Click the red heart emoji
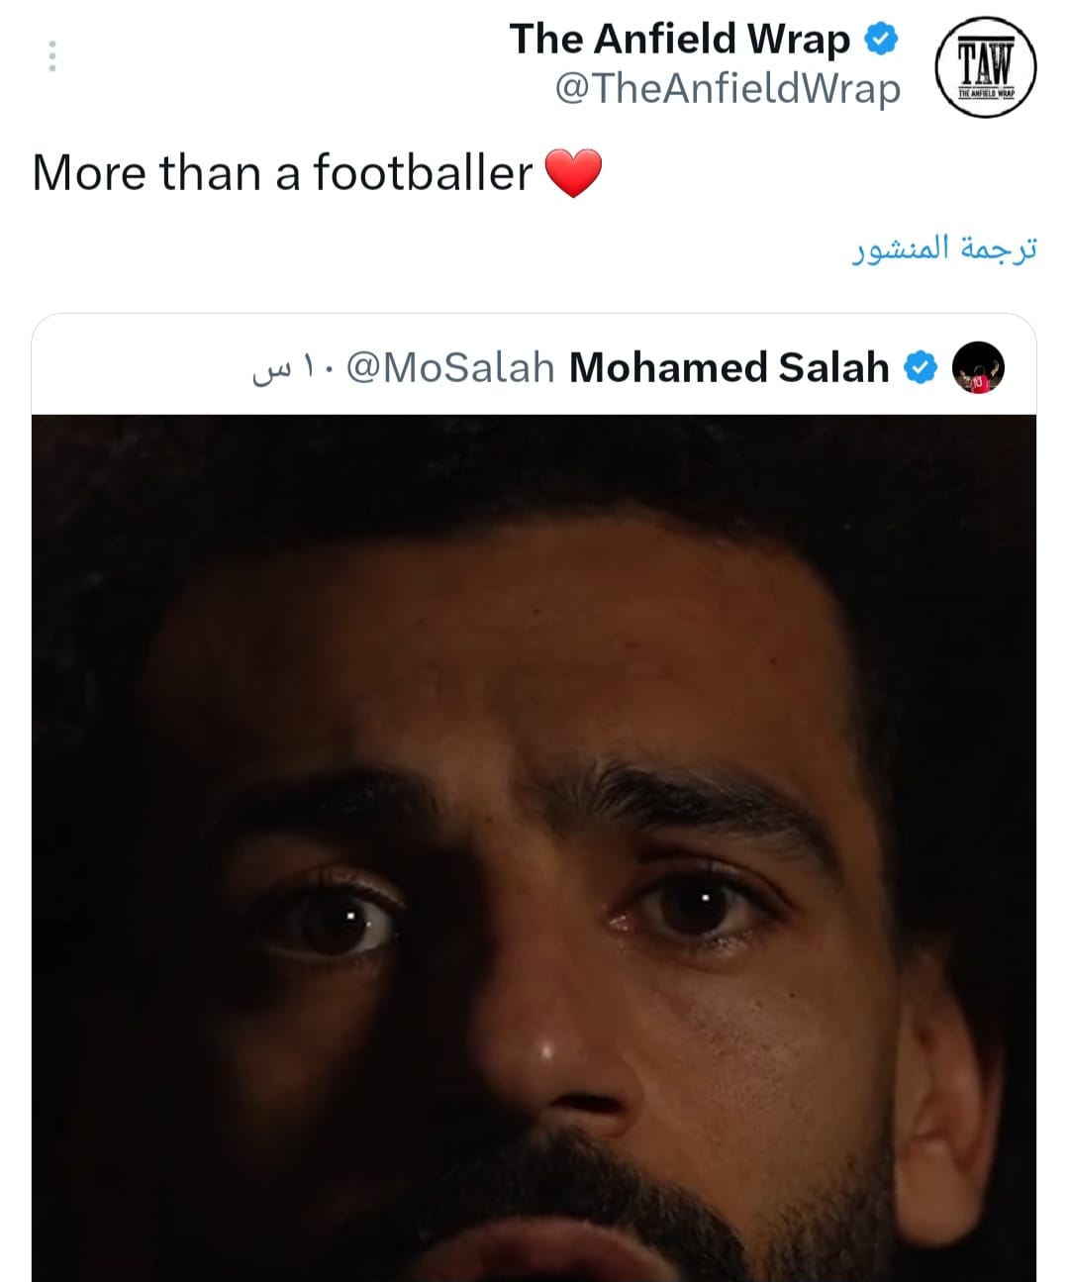This screenshot has height=1282, width=1069. 573,173
